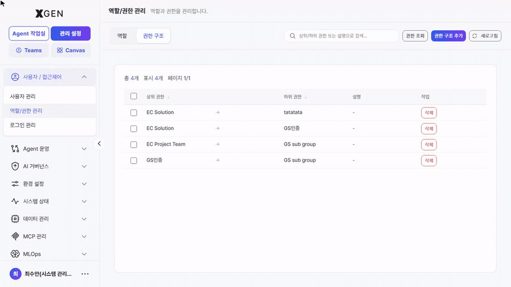The image size is (511, 287).
Task: Check the EC Solution tatatata row
Action: click(134, 113)
